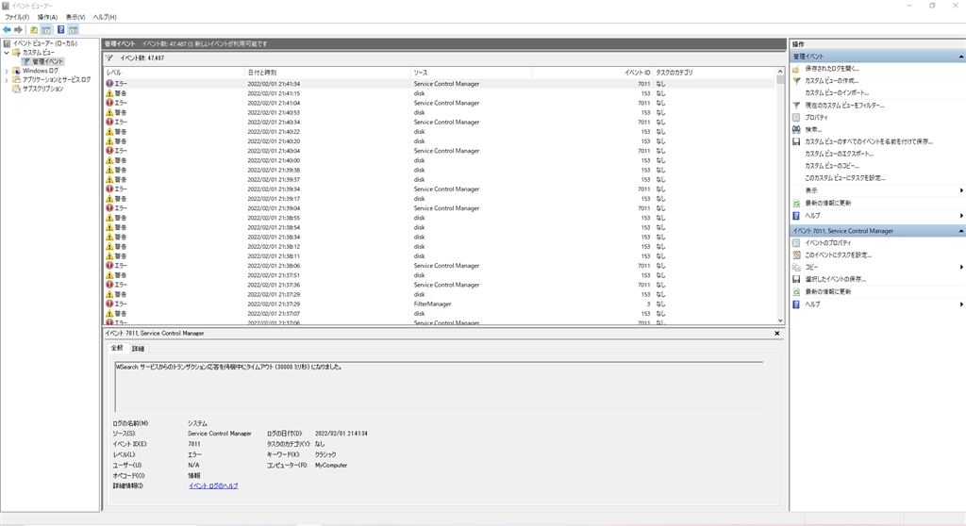Sort by the イベント ID column header
Viewport: 966px width, 526px height.
(x=592, y=73)
